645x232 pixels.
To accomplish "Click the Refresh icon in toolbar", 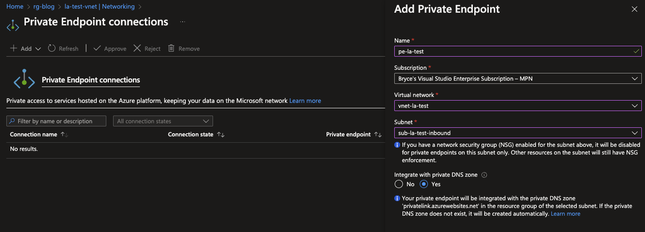I will coord(52,48).
